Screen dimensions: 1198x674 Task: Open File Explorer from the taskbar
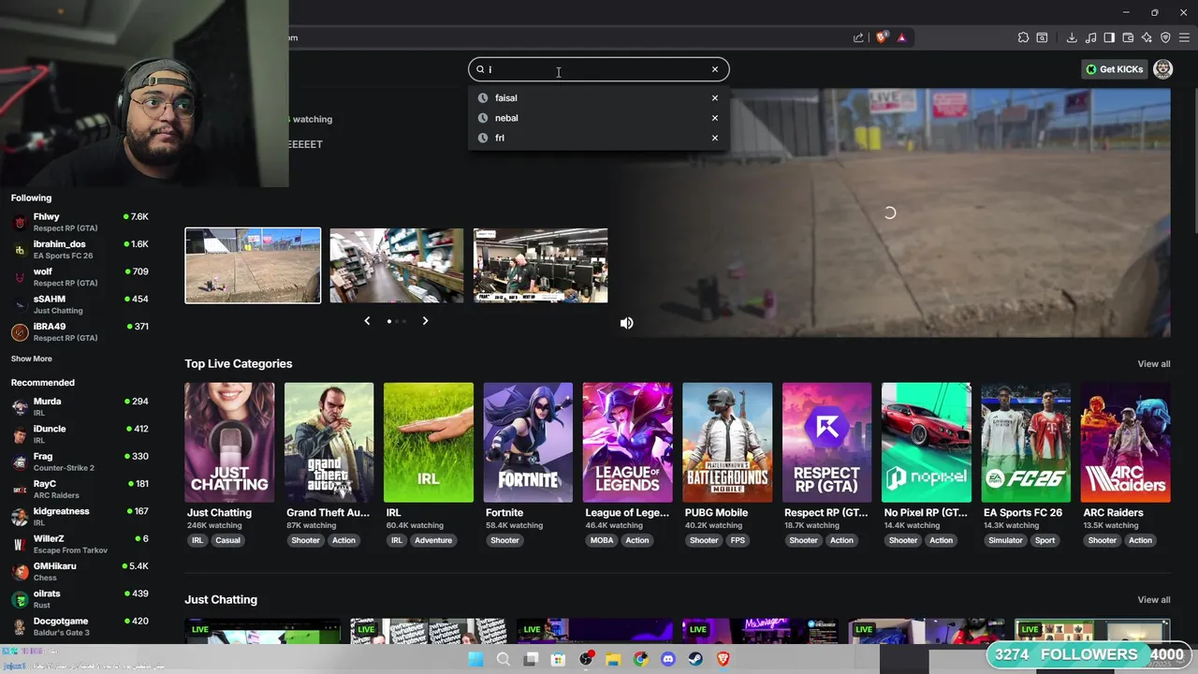pyautogui.click(x=613, y=659)
